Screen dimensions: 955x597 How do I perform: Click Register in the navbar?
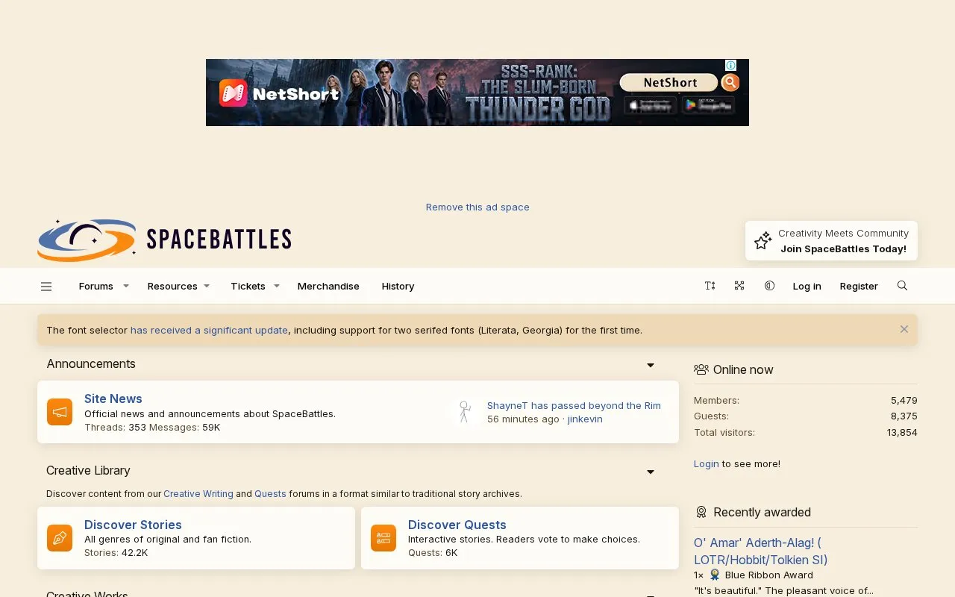[859, 286]
